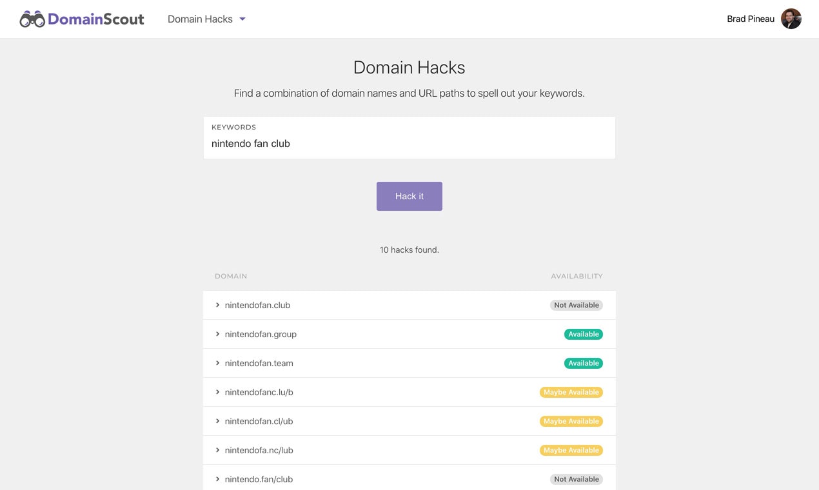This screenshot has width=819, height=490.
Task: Click Maybe Available badge for nintendofanc.lu/b
Action: tap(571, 392)
